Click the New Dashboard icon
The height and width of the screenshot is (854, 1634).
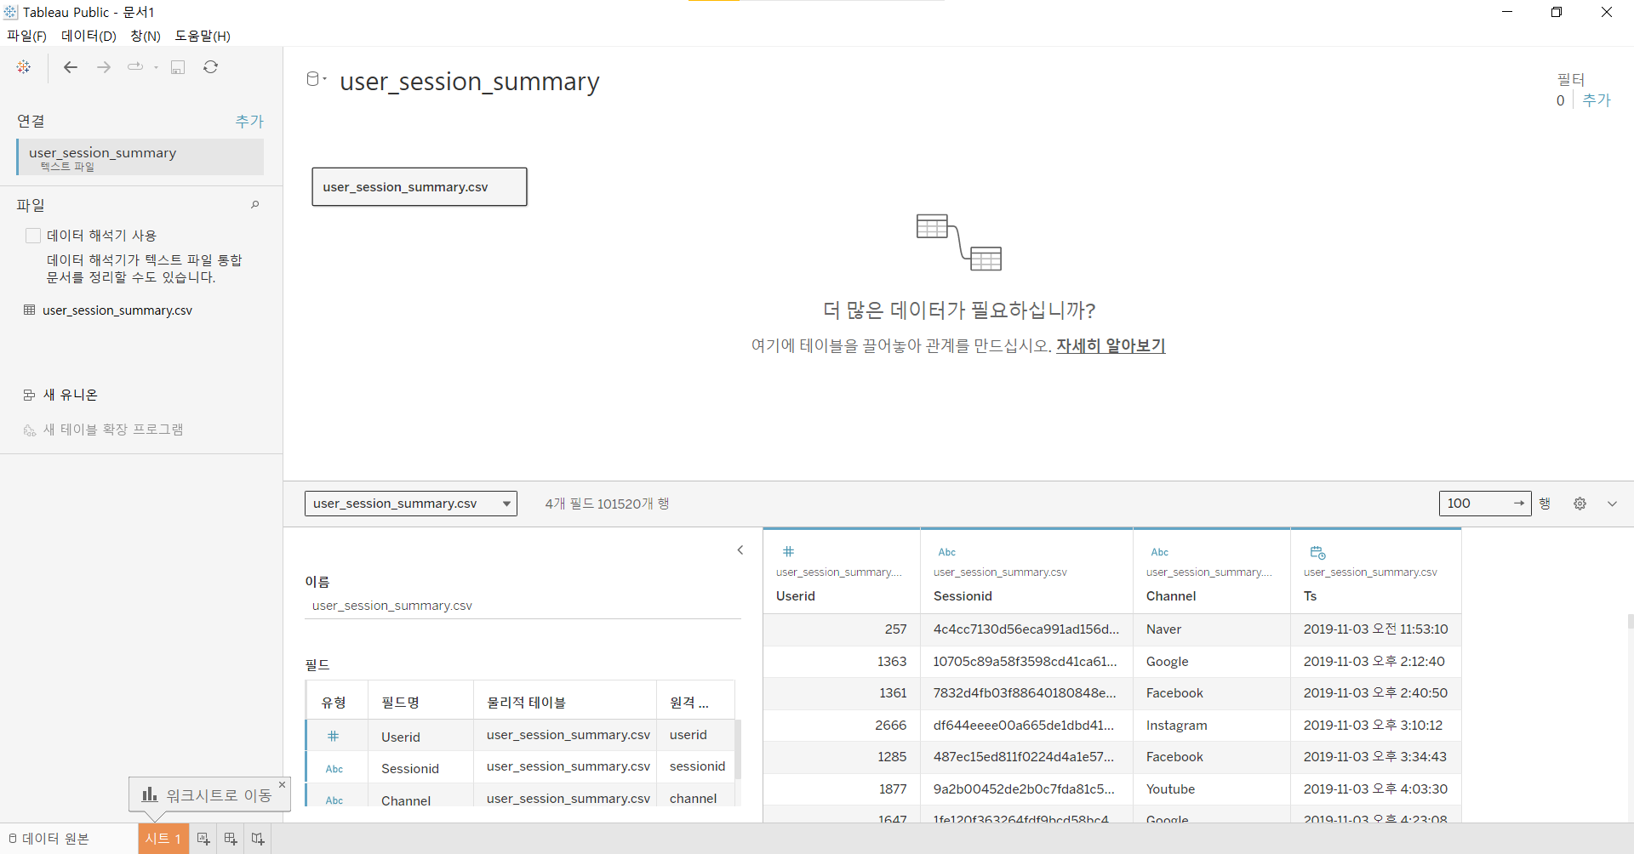pos(231,839)
